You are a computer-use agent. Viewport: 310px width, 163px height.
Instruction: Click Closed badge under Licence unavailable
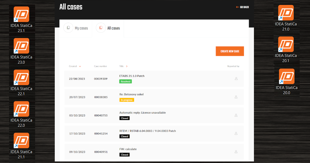click(x=124, y=118)
